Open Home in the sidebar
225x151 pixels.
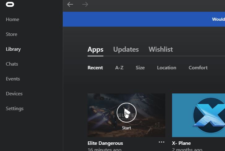click(x=12, y=19)
